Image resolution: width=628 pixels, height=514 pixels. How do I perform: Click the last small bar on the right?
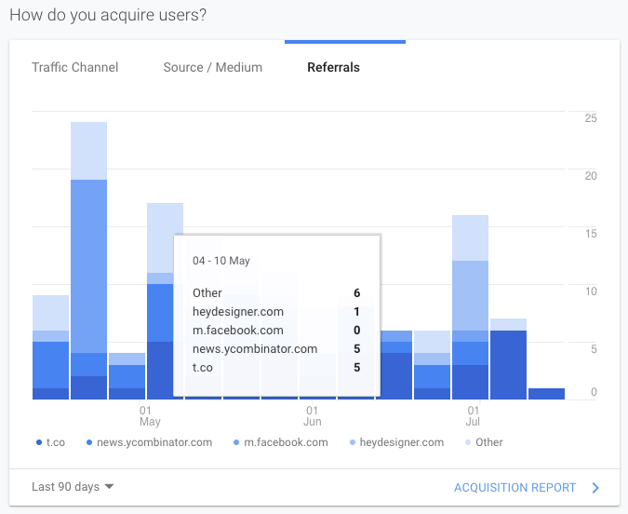(x=546, y=394)
